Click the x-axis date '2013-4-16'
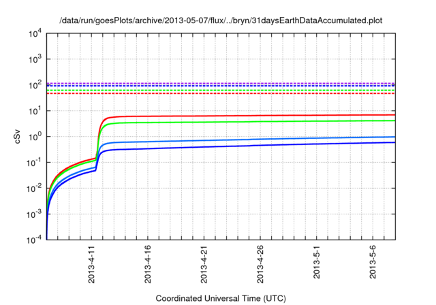436x305 pixels. pyautogui.click(x=148, y=264)
